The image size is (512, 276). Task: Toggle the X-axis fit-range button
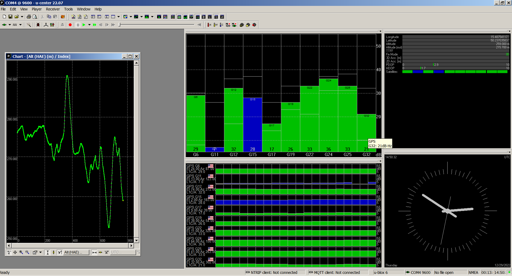(94, 252)
